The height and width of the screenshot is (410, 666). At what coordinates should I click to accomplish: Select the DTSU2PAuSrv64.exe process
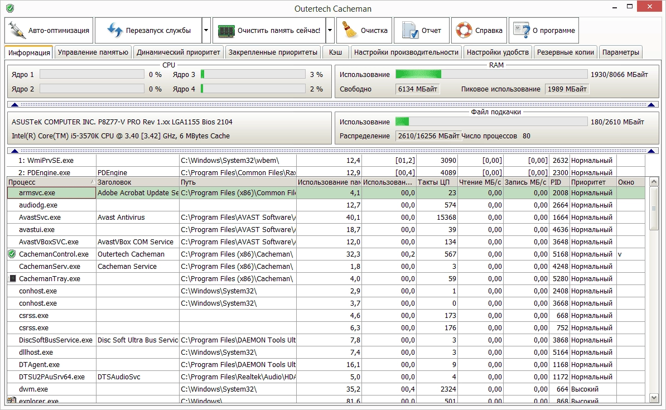[326, 377]
